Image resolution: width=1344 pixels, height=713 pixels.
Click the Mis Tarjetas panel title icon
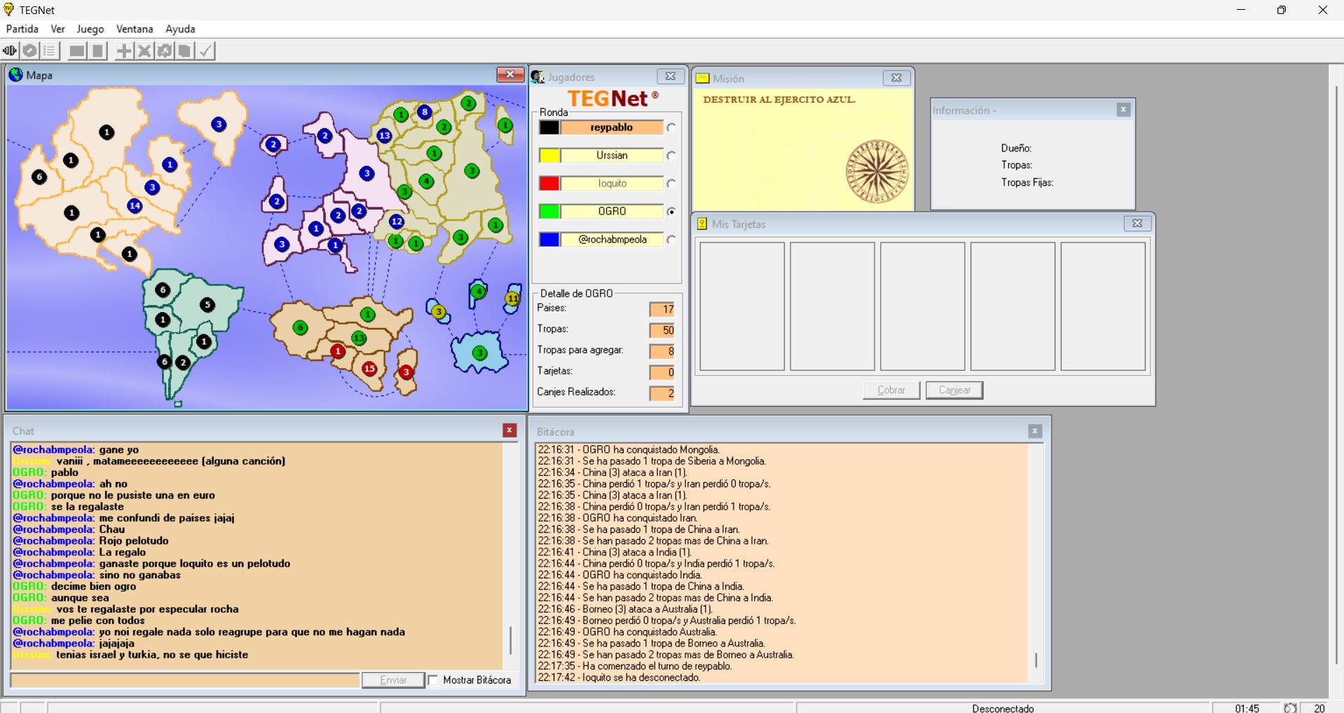pyautogui.click(x=702, y=224)
